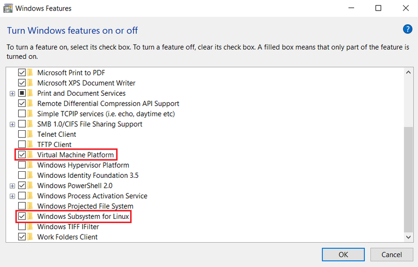Enable the Windows Hypervisor Platform checkbox
The width and height of the screenshot is (418, 267).
22,165
